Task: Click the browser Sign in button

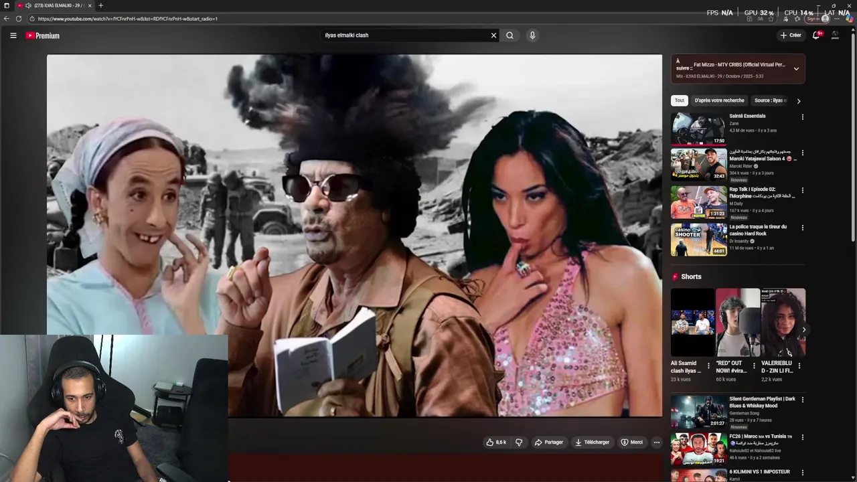Action: pyautogui.click(x=817, y=19)
